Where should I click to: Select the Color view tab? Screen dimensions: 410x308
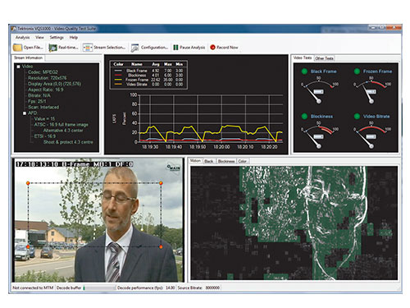point(243,161)
